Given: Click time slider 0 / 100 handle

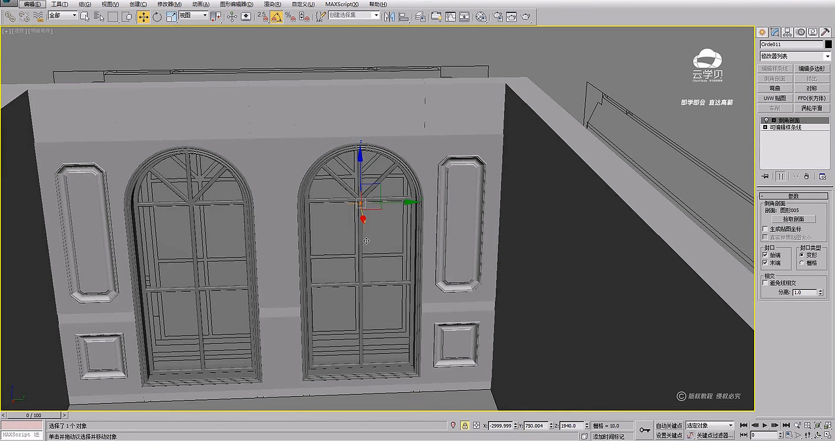Looking at the screenshot, I should click(33, 415).
